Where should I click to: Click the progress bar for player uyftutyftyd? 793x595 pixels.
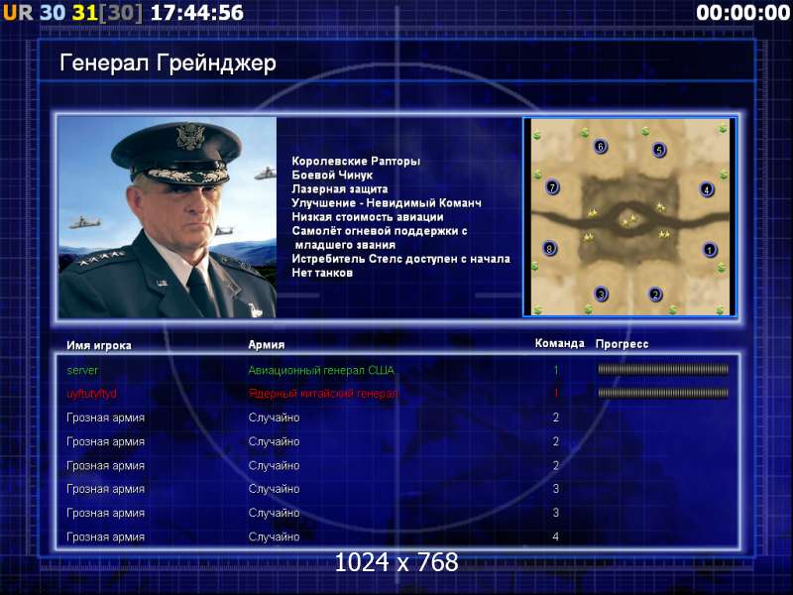(x=662, y=394)
